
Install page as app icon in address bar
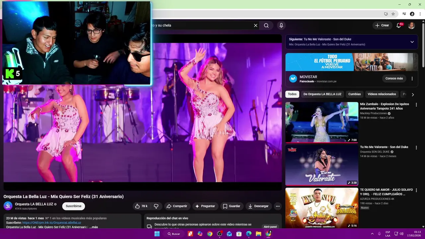(x=386, y=14)
